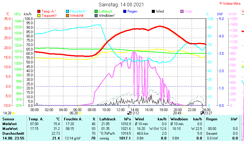The width and height of the screenshot is (244, 141).
Task: Click the moon icon beside 23:27
Action: [x=202, y=113]
